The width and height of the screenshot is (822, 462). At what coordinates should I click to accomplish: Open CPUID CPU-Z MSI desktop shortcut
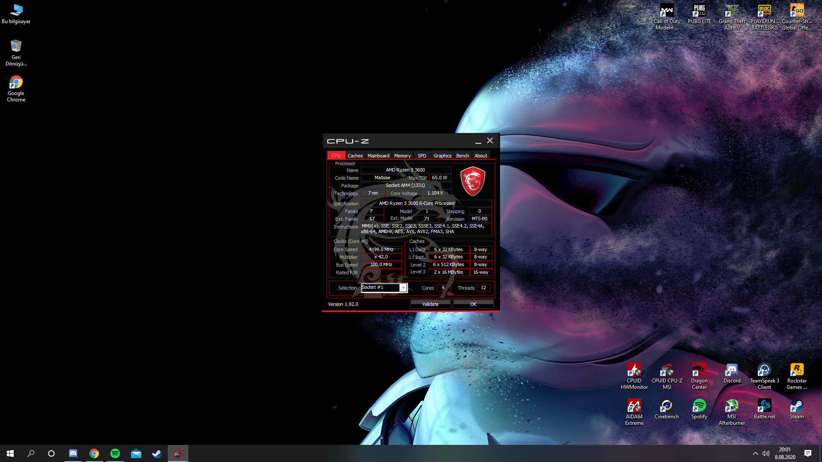click(x=667, y=376)
